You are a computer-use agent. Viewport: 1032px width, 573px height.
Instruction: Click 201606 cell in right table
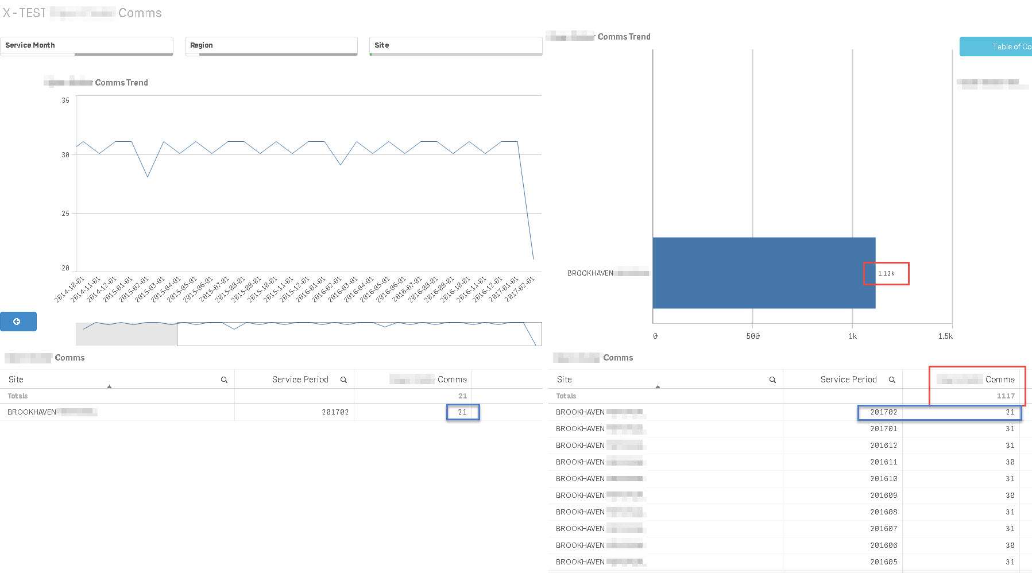pos(884,545)
